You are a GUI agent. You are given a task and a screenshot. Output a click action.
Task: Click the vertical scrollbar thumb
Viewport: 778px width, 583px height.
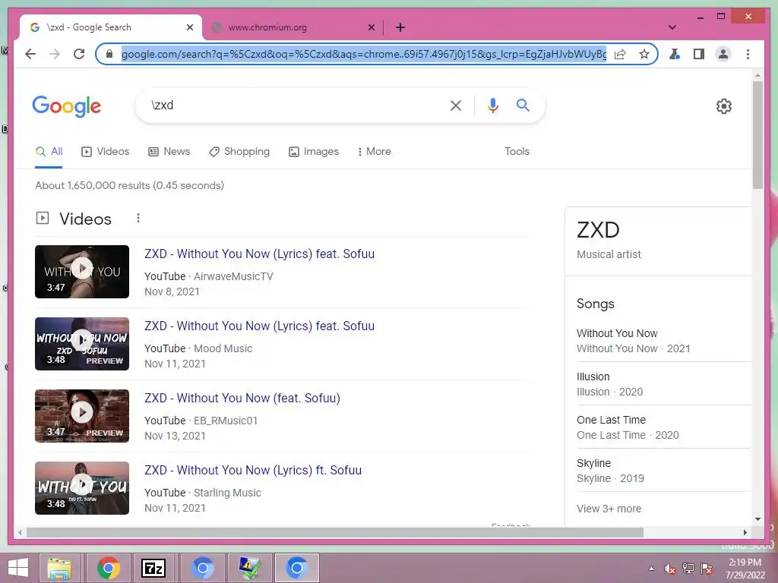point(757,135)
